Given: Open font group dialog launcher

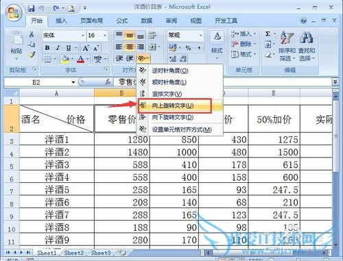Looking at the screenshot, I should (x=106, y=69).
